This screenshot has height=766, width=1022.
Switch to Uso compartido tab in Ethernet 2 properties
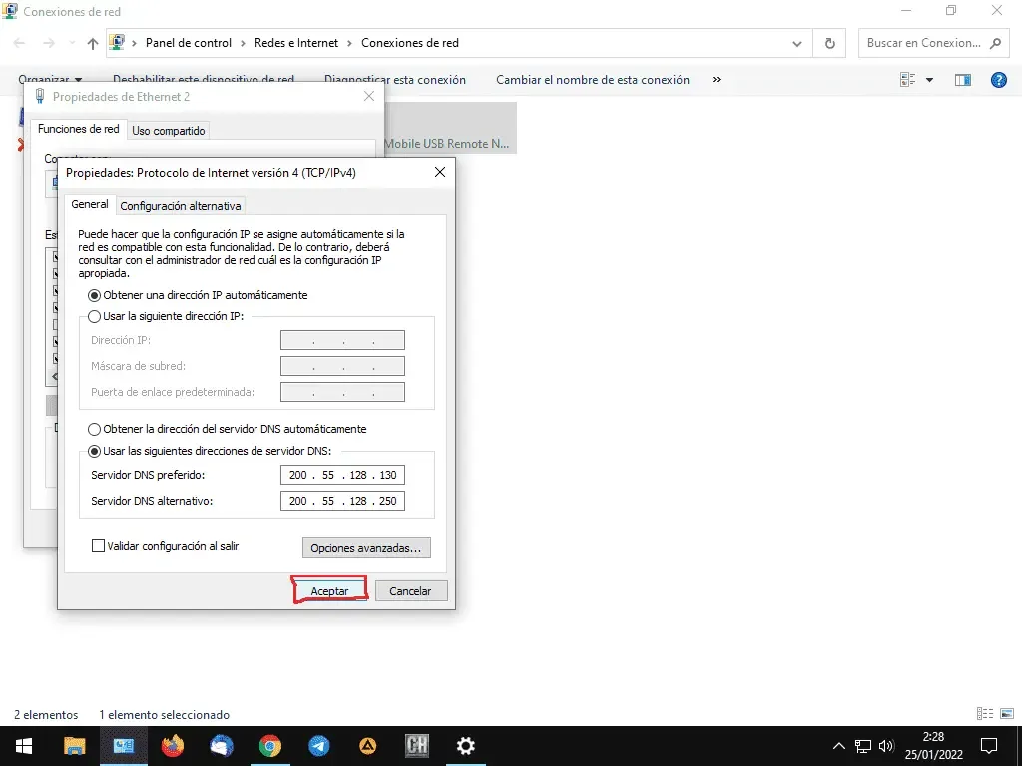[x=168, y=131]
